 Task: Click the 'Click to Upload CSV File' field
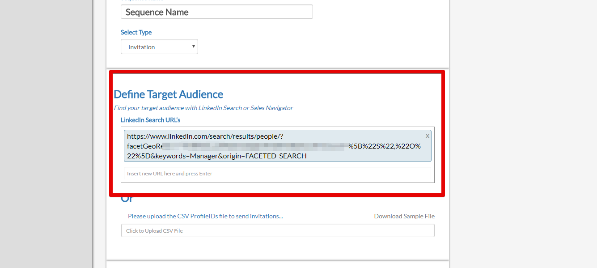coord(278,230)
